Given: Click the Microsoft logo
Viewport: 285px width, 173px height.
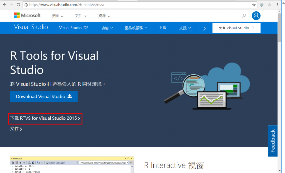Looking at the screenshot, I should coord(27,16).
